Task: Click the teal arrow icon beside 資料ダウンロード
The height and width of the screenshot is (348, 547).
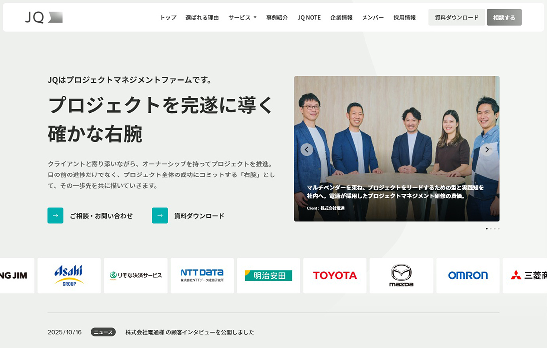Action: (x=160, y=215)
